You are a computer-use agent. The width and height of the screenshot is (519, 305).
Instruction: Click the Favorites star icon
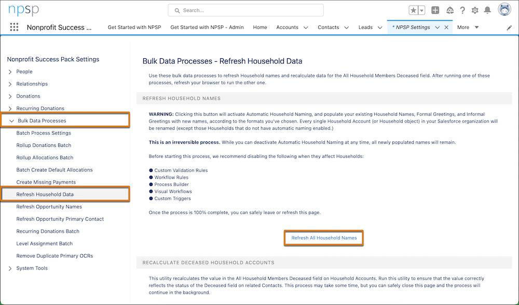(x=414, y=10)
